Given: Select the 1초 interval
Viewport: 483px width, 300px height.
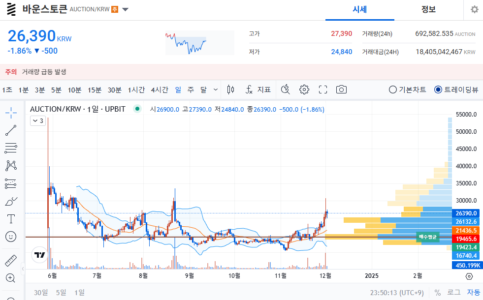Looking at the screenshot, I should (x=7, y=90).
